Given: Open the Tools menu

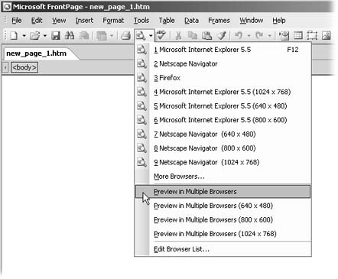Looking at the screenshot, I should (x=141, y=21).
